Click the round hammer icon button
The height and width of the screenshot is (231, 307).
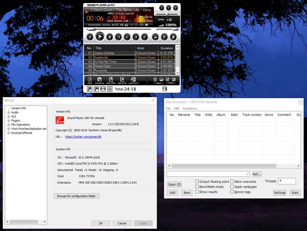[173, 37]
